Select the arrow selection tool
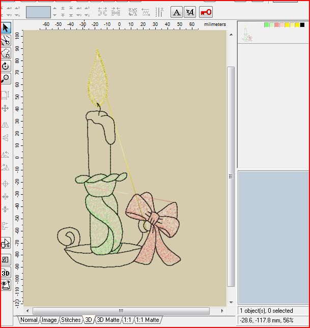Image resolution: width=310 pixels, height=328 pixels. pos(6,27)
